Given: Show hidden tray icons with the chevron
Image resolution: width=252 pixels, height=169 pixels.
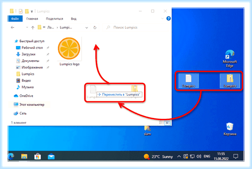Looking at the screenshot, I should pos(179,156).
